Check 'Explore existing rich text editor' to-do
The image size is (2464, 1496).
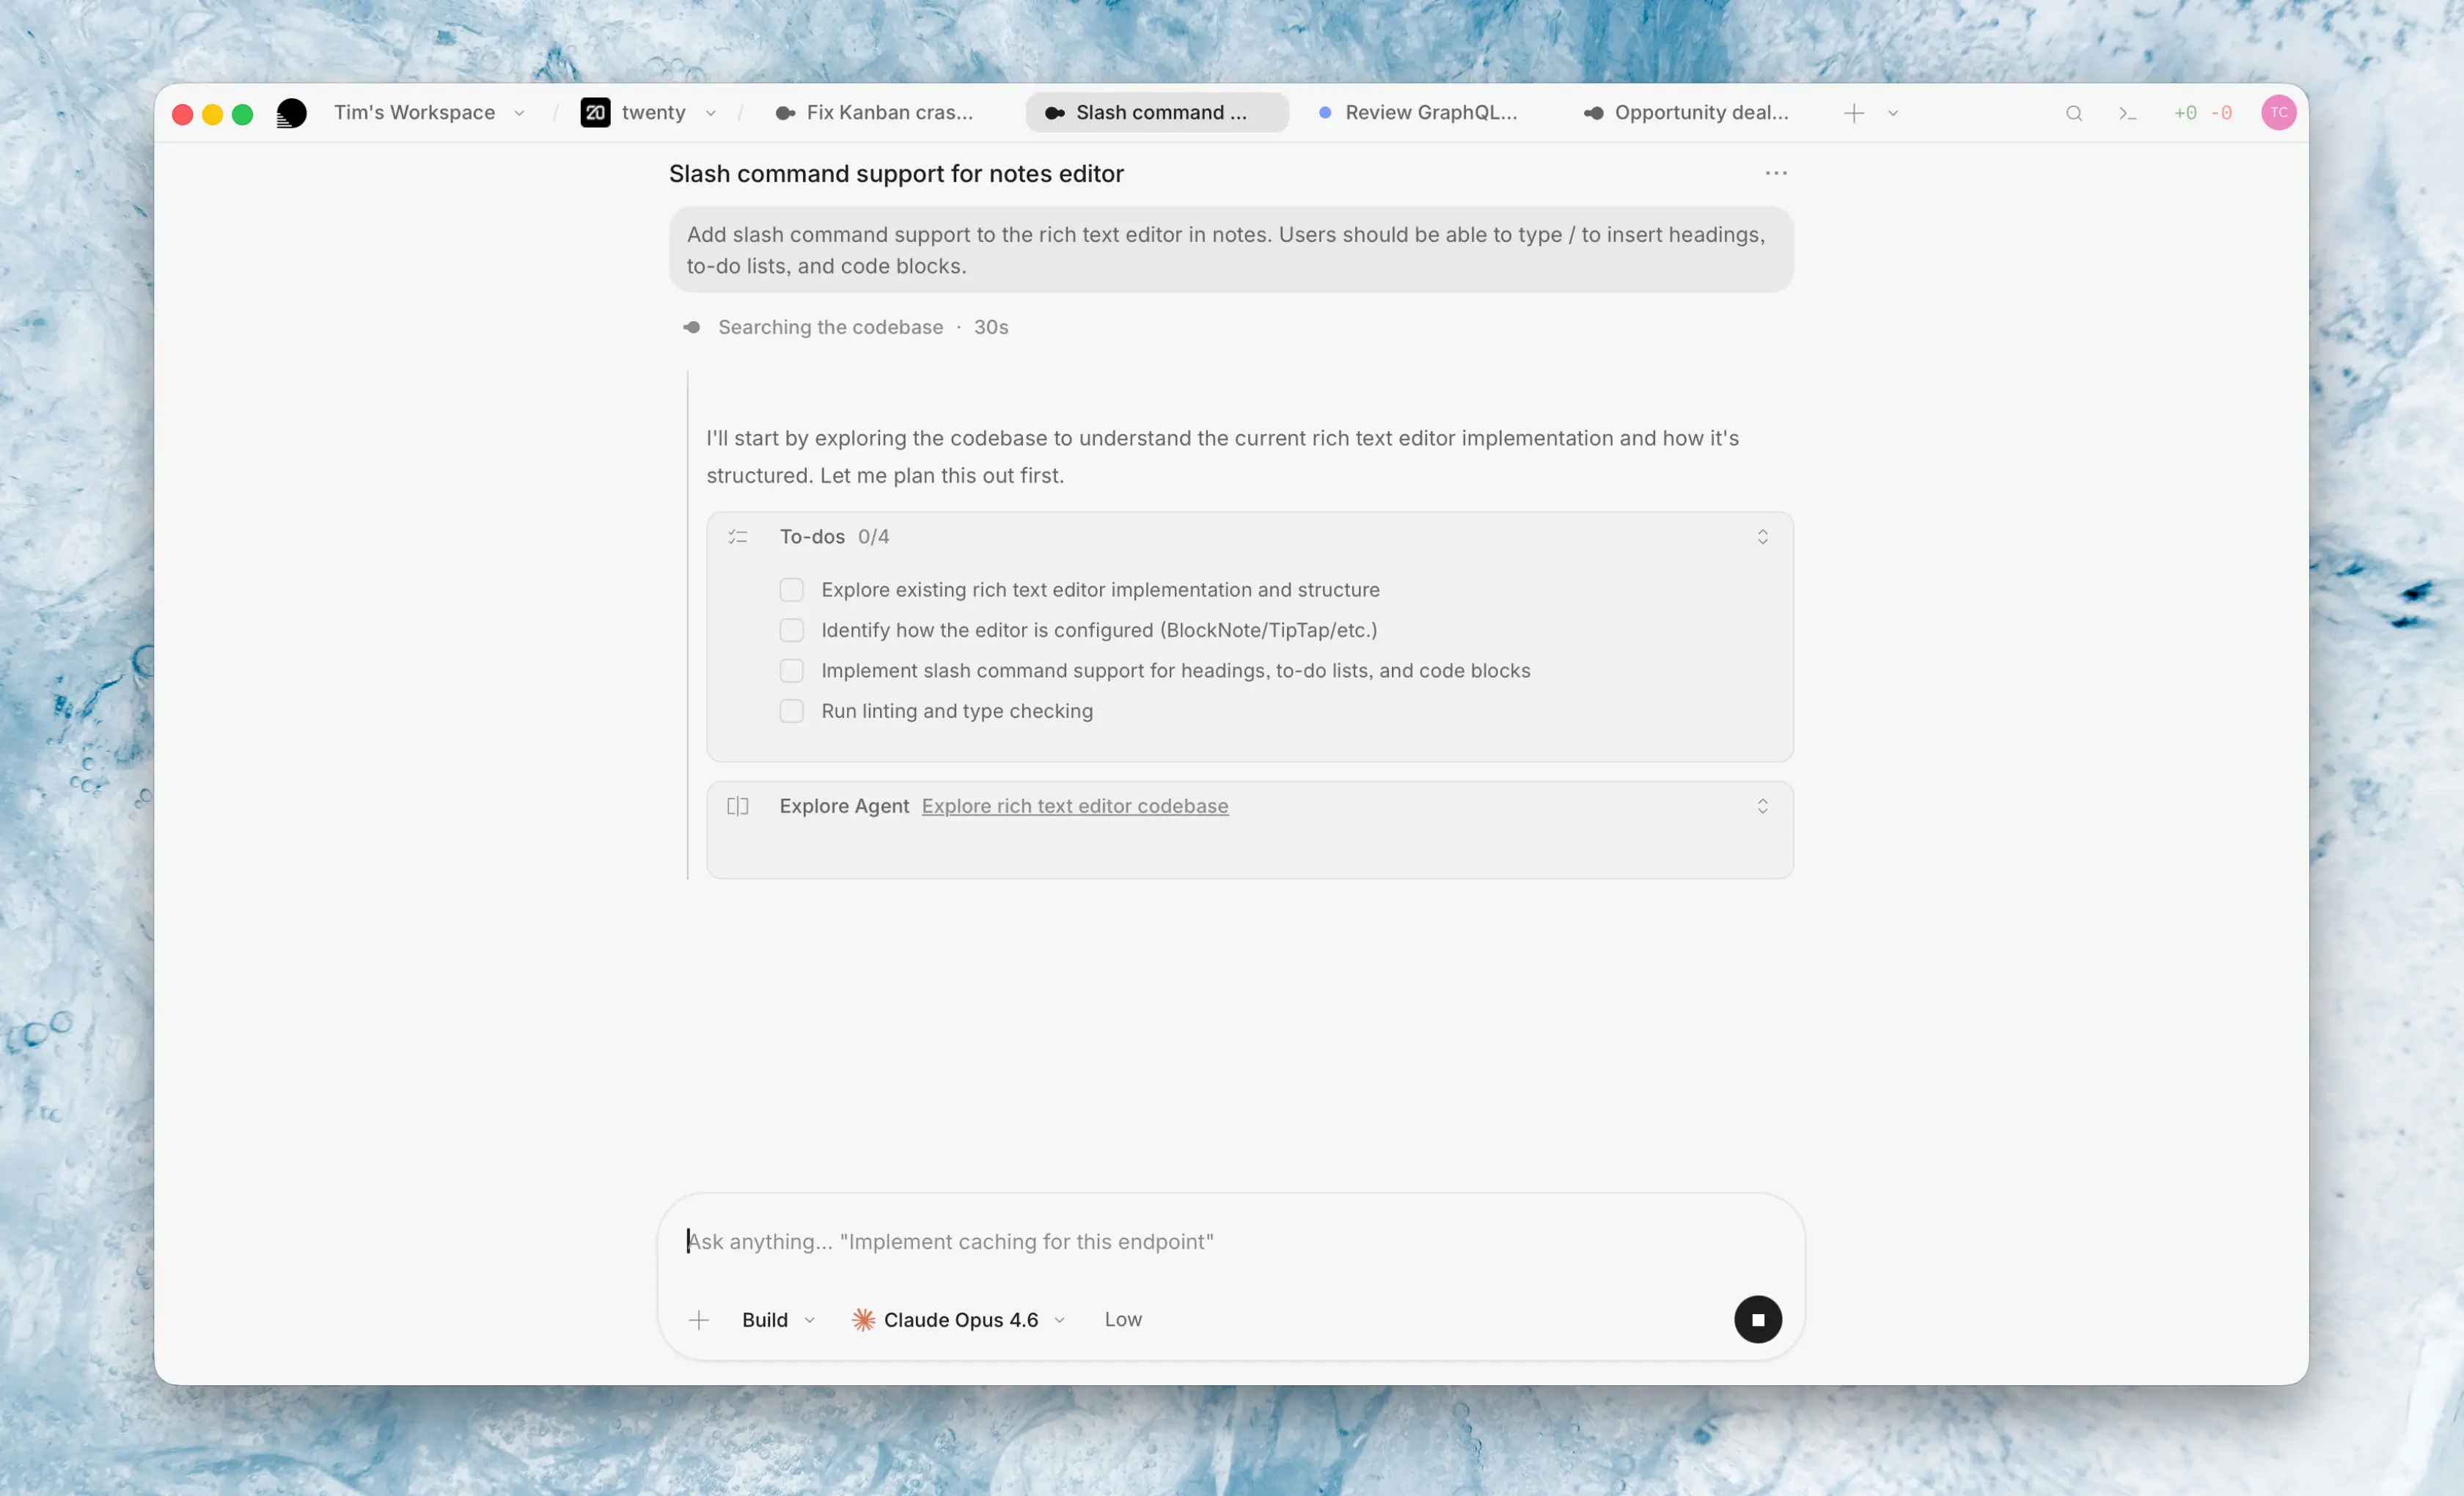pyautogui.click(x=791, y=590)
